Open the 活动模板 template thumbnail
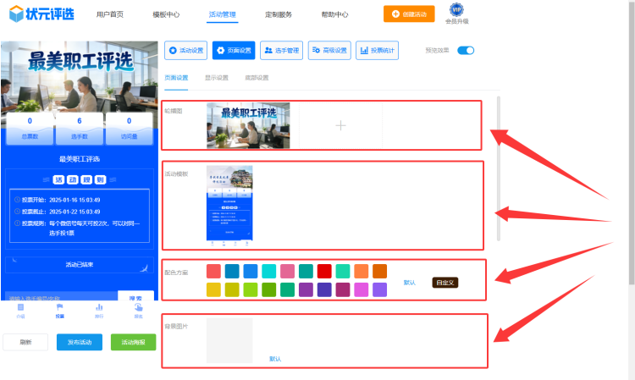 pyautogui.click(x=229, y=205)
